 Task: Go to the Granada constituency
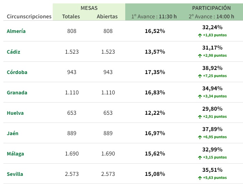(x=17, y=92)
